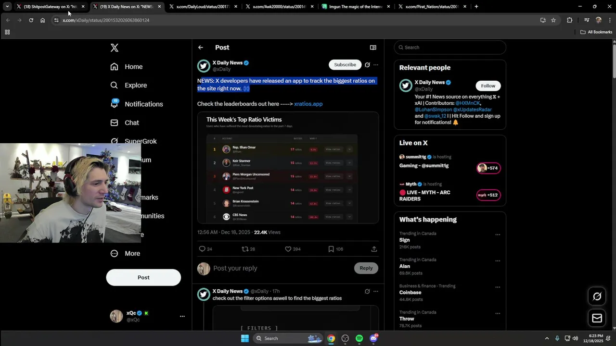
Task: Switch to the DailyLoud status tab
Action: point(202,7)
